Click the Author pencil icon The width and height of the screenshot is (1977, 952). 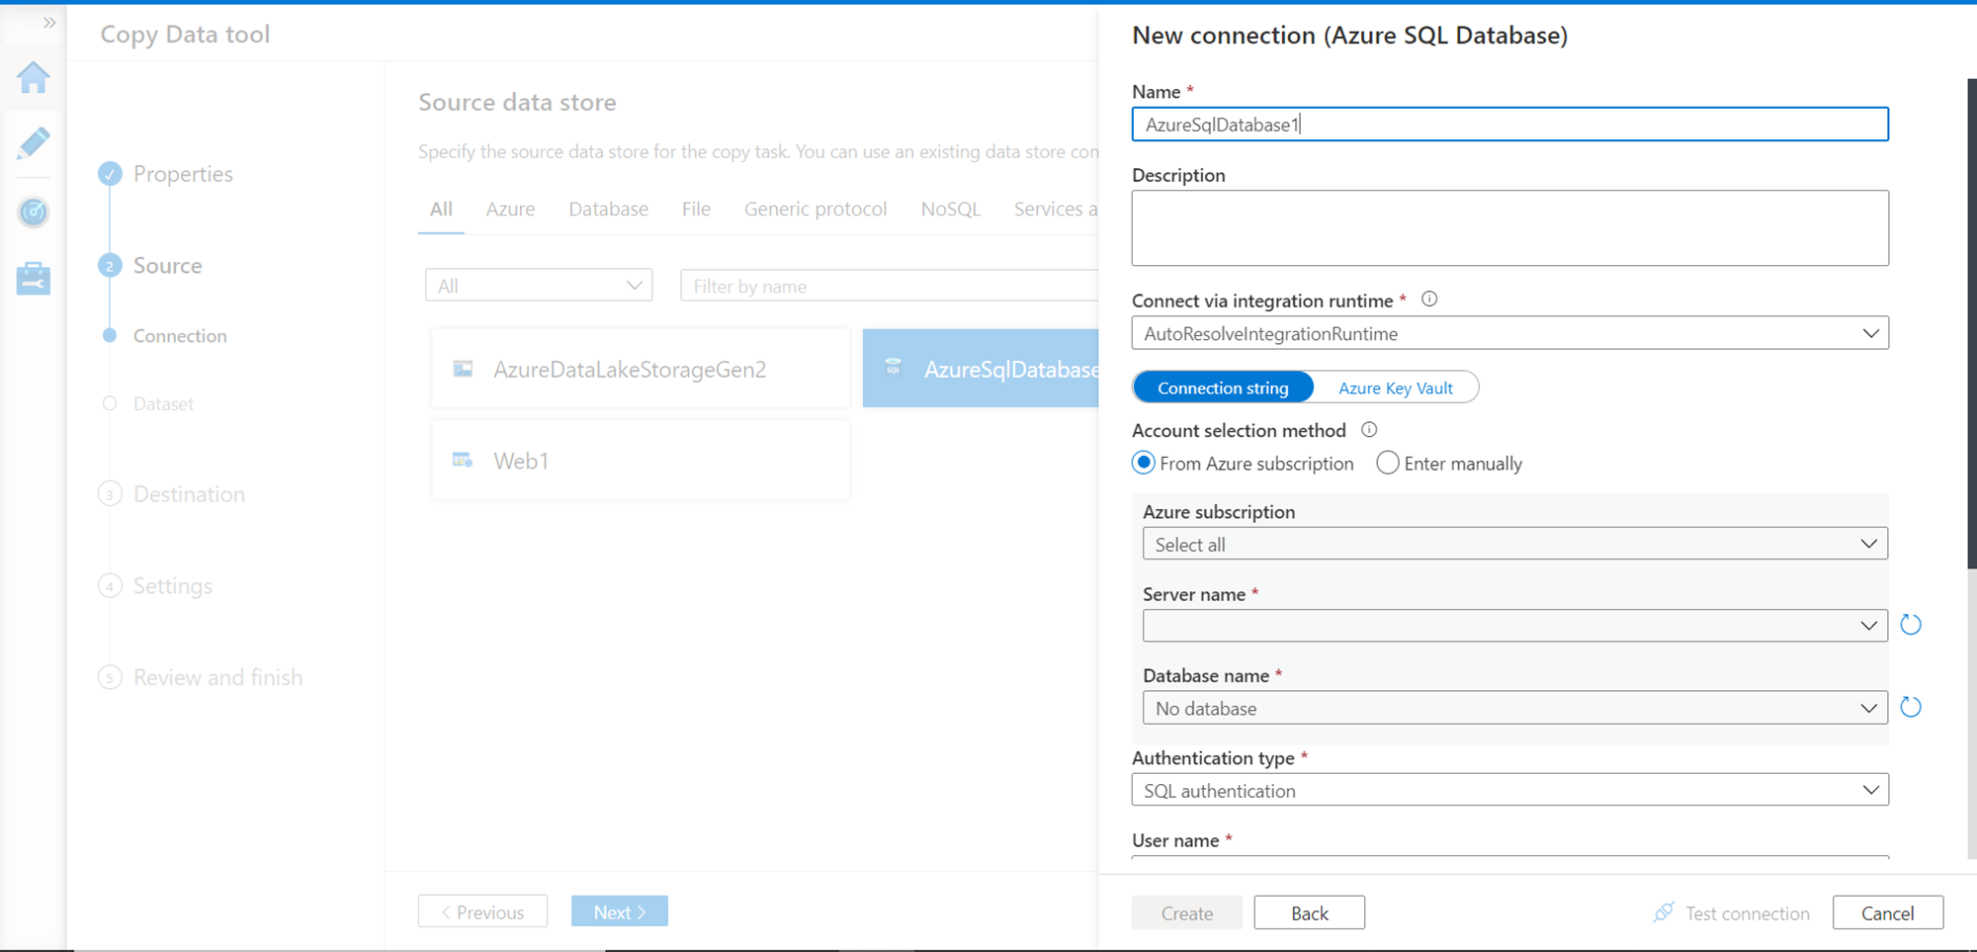click(34, 143)
